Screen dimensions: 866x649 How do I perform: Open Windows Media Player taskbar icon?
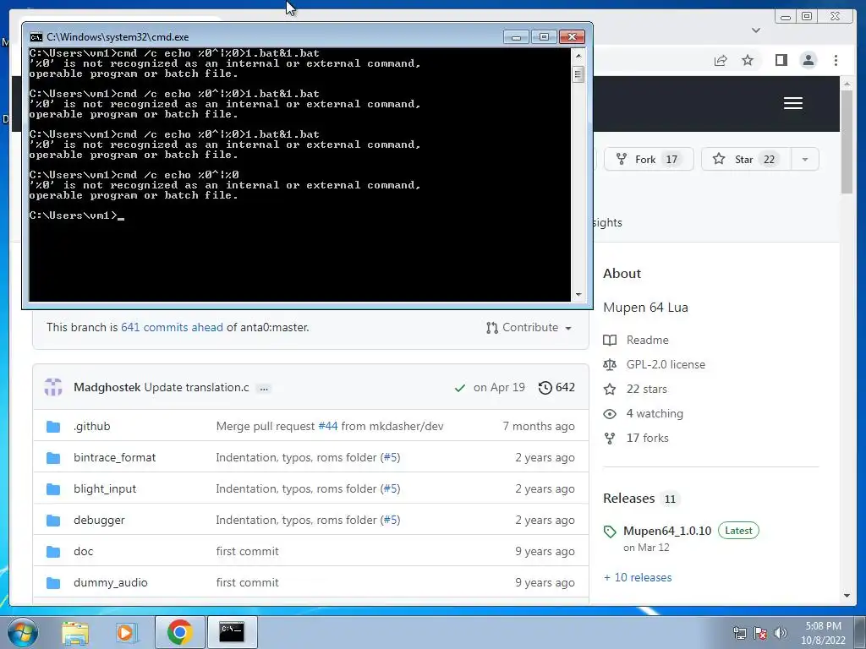[126, 632]
